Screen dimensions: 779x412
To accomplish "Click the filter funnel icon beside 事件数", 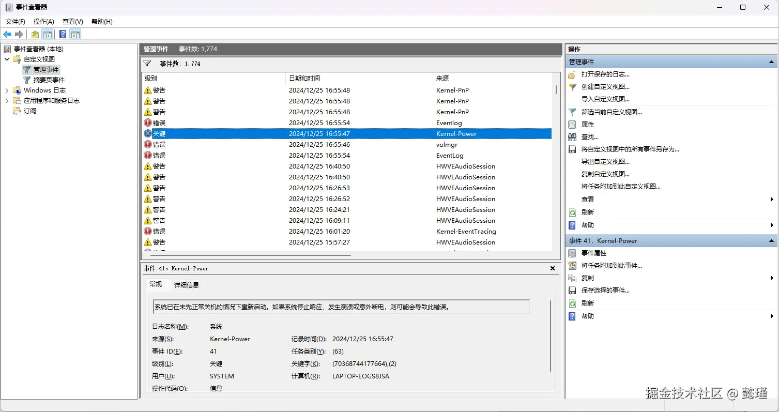I will [147, 64].
